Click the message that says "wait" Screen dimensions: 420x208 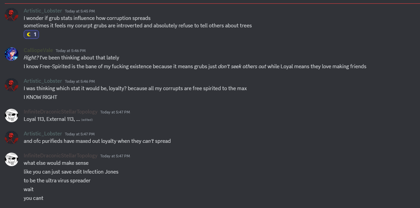pos(28,189)
